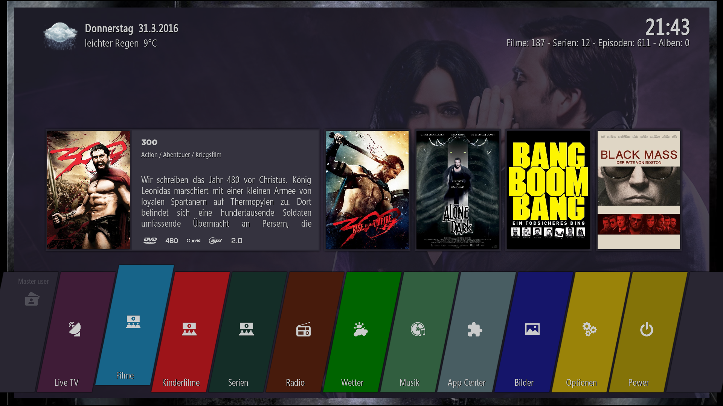Image resolution: width=723 pixels, height=406 pixels.
Task: Click the "480" resolution value
Action: (172, 241)
